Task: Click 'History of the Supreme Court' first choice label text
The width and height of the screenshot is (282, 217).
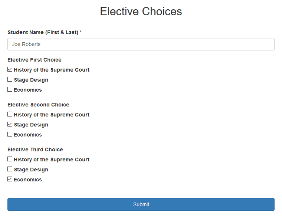Action: click(52, 70)
